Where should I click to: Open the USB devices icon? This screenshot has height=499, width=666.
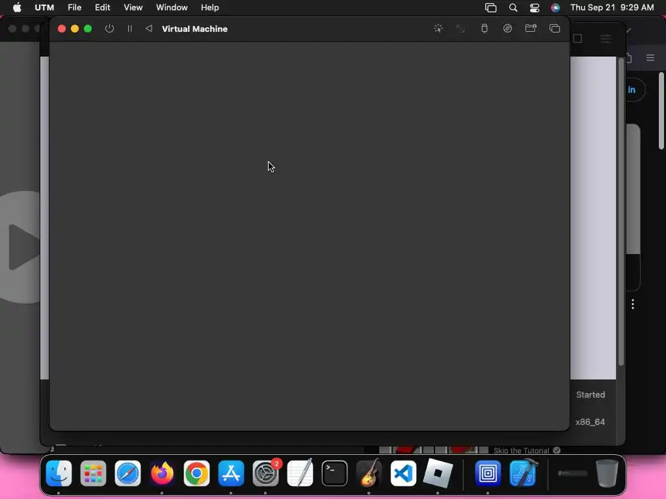pyautogui.click(x=484, y=29)
